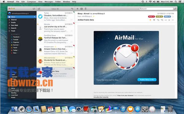Viewport: 184px width, 114px height.
Task: Open the FontFont Release 58 email
Action: click(x=56, y=39)
